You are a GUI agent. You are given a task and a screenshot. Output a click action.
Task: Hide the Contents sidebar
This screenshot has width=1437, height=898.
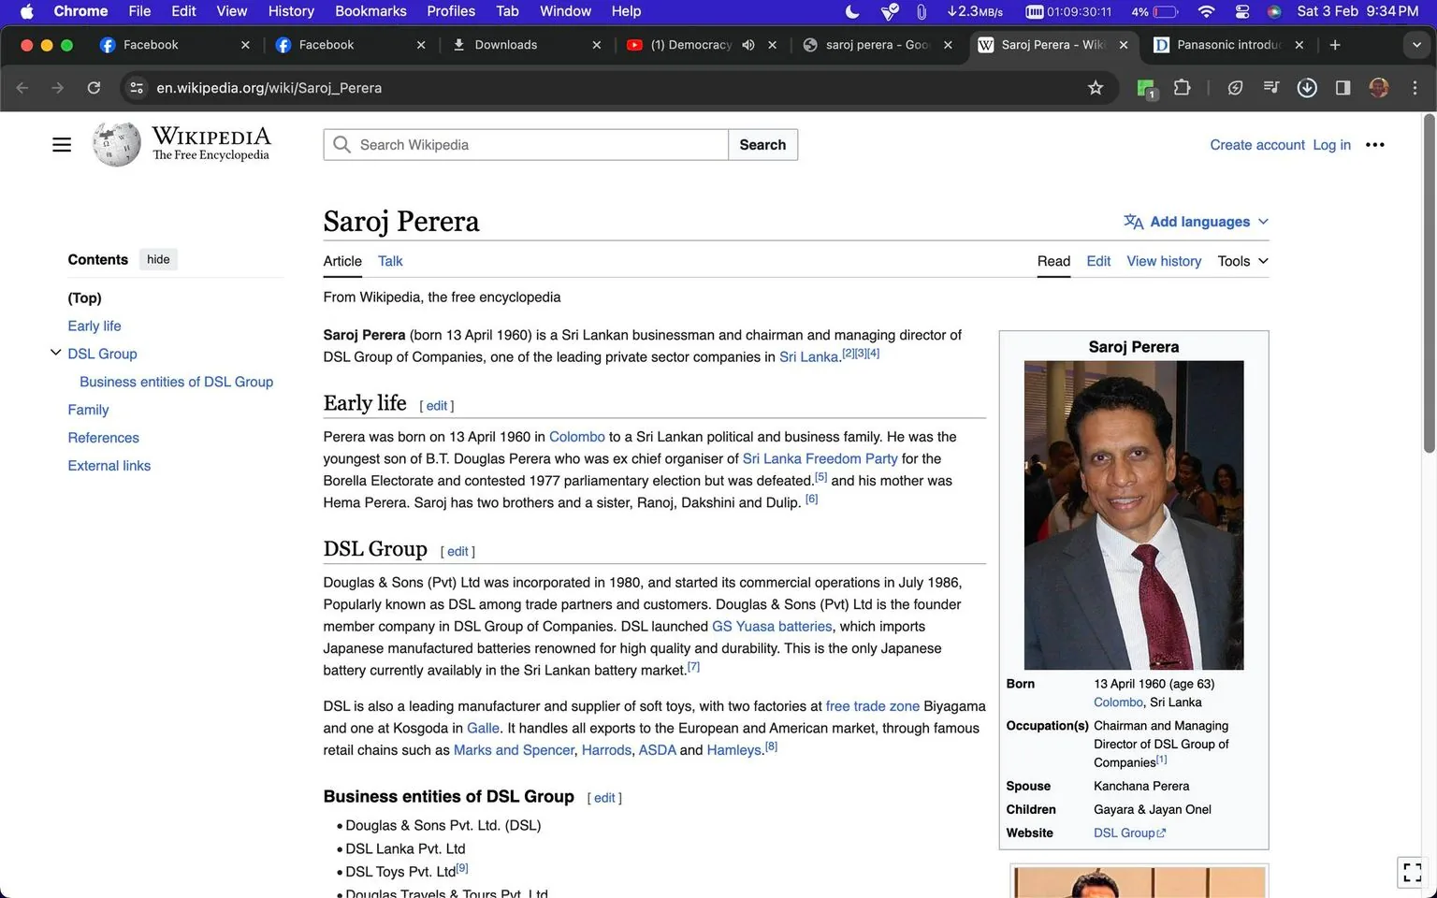pos(157,259)
